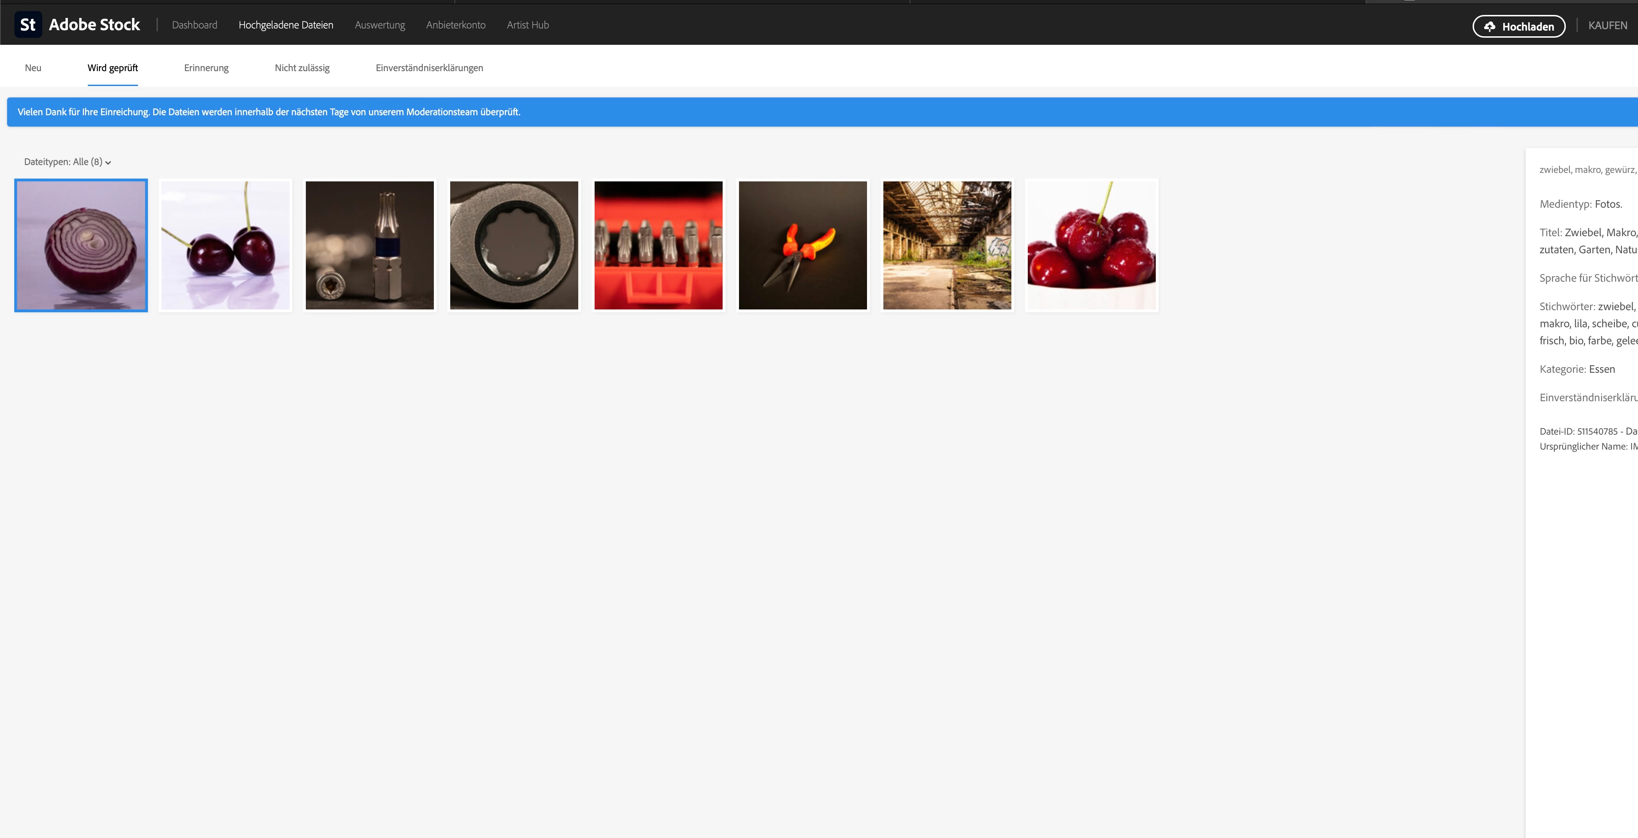Image resolution: width=1638 pixels, height=838 pixels.
Task: Open Hochgeladene Dateien in top navigation
Action: tap(286, 25)
